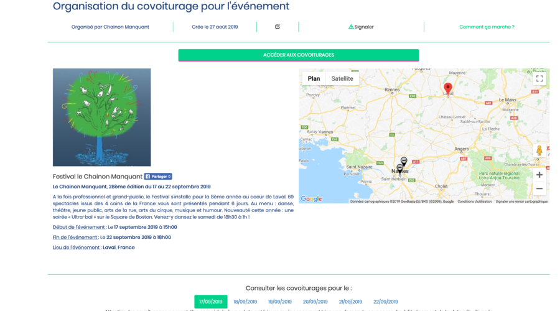Click the Organisé par Chainon Manquant text
Screen dimensions: 560x311
tap(110, 27)
